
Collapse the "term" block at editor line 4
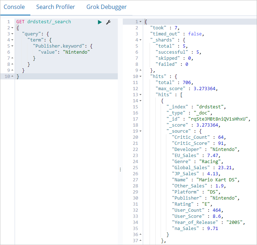click(x=12, y=40)
